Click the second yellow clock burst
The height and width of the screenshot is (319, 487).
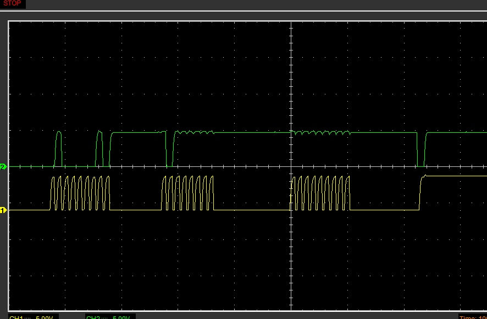[x=188, y=193]
